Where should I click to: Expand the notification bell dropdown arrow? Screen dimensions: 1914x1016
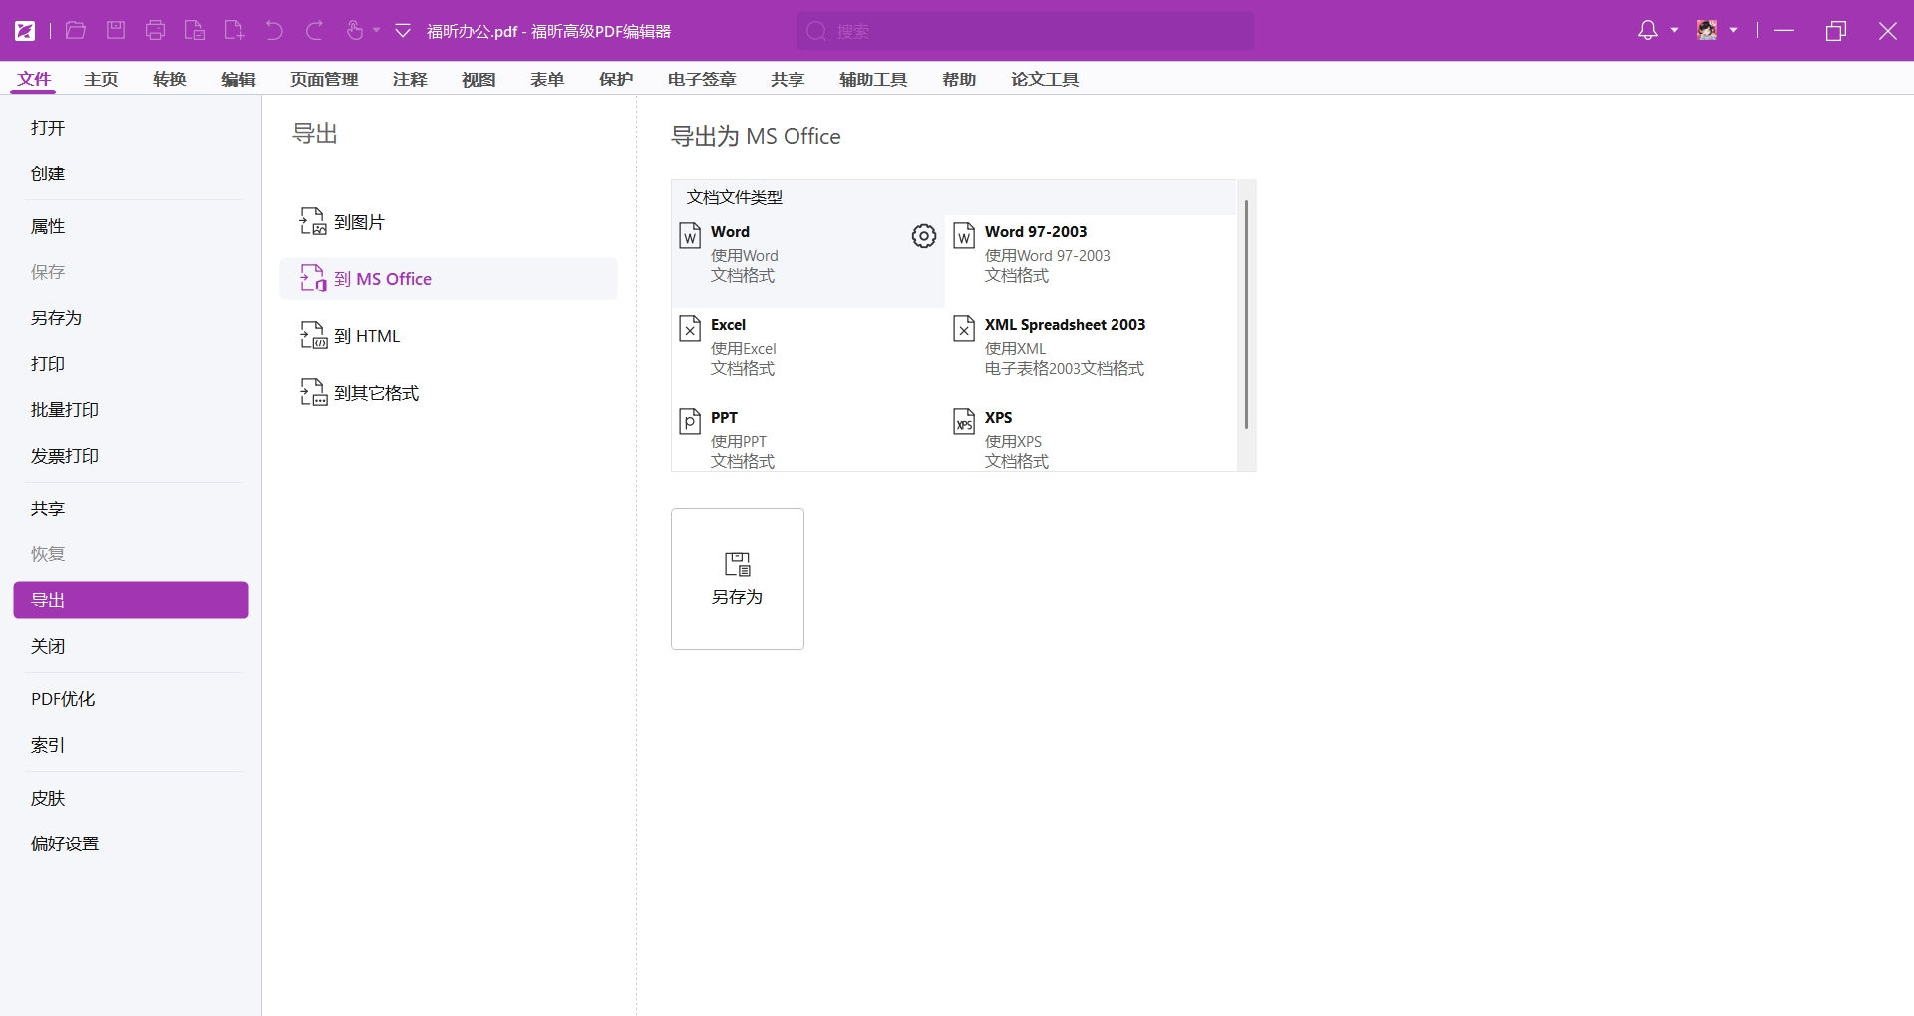click(1674, 31)
